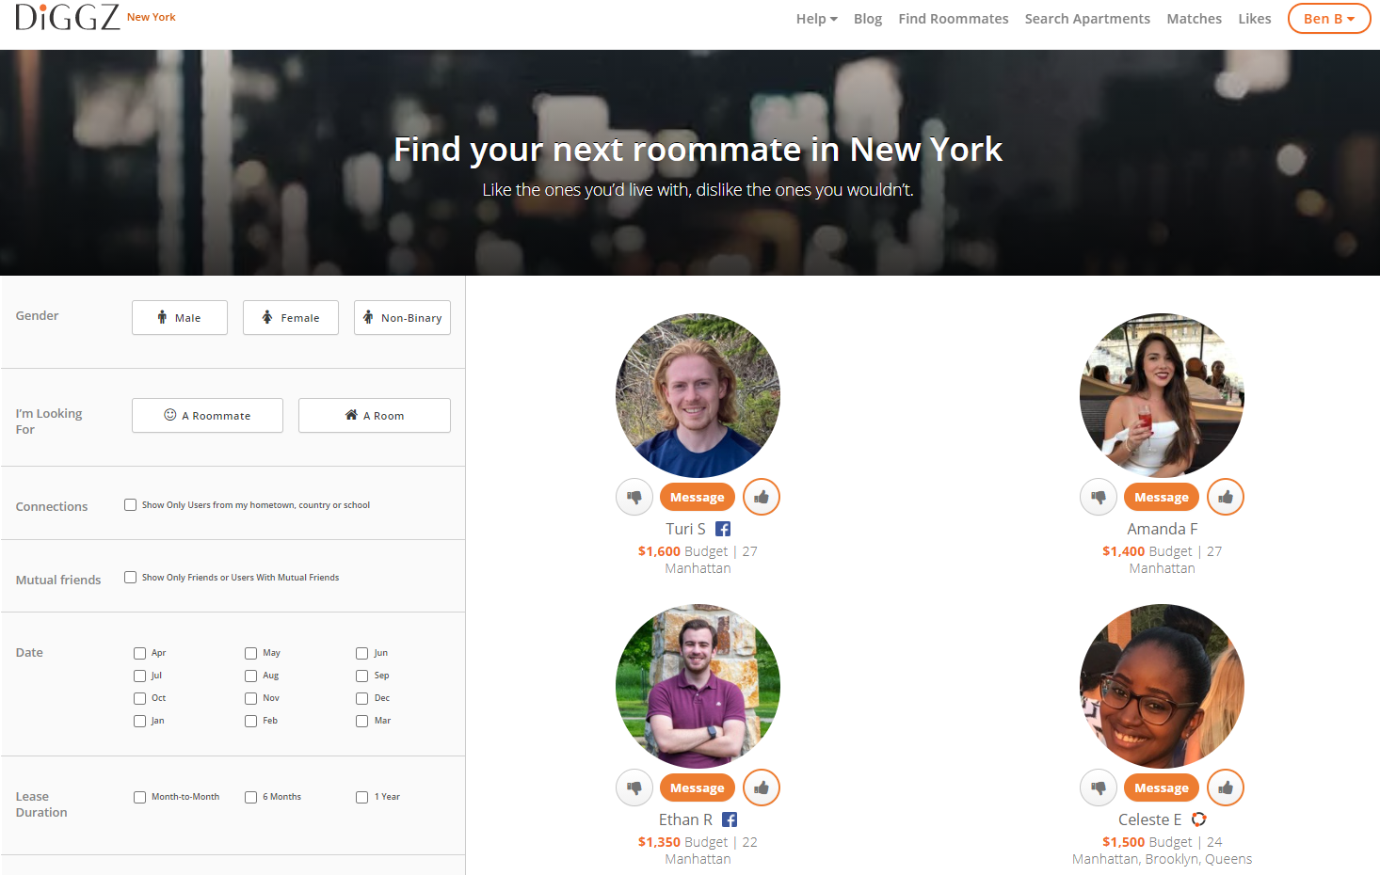Image resolution: width=1380 pixels, height=875 pixels.
Task: Like Turi S with thumbs-up icon
Action: (x=762, y=497)
